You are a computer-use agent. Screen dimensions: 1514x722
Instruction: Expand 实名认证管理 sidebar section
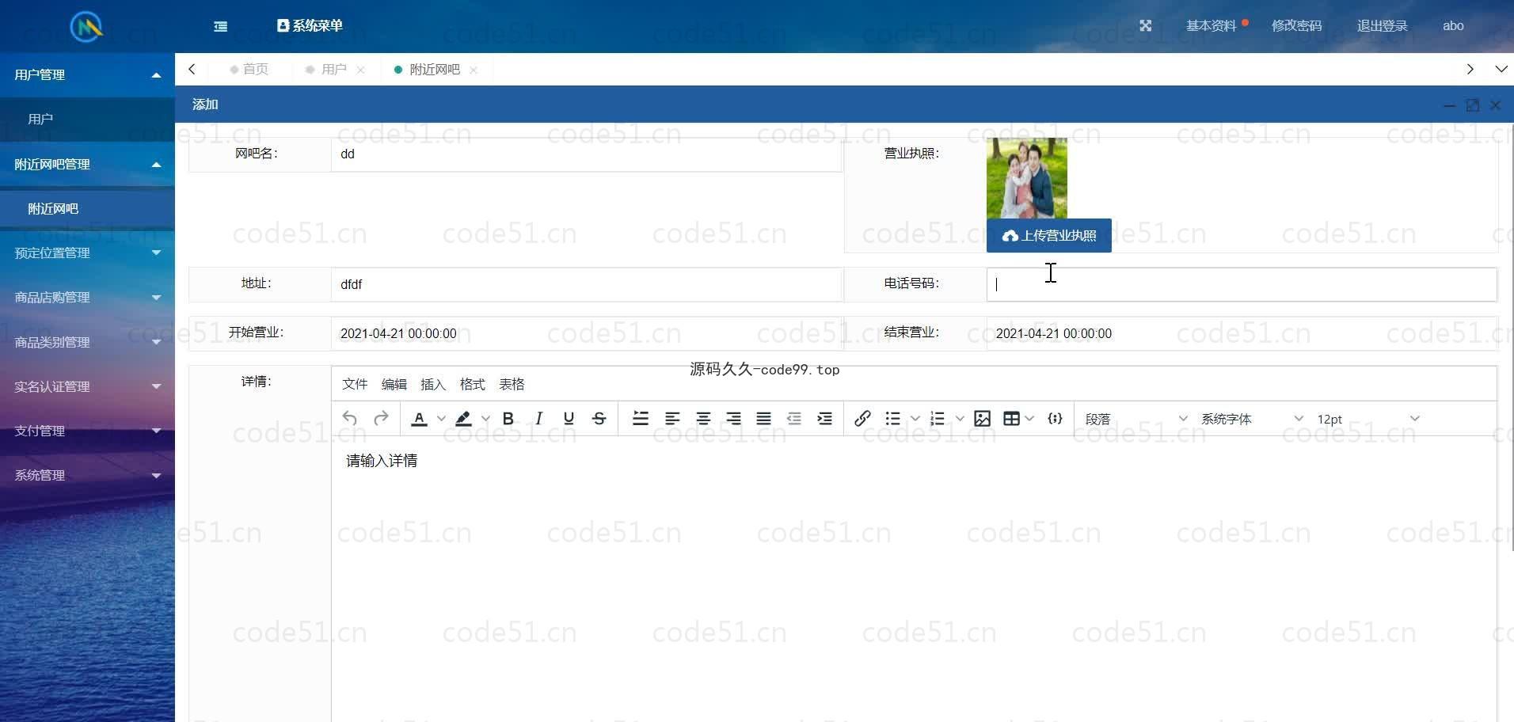(87, 386)
